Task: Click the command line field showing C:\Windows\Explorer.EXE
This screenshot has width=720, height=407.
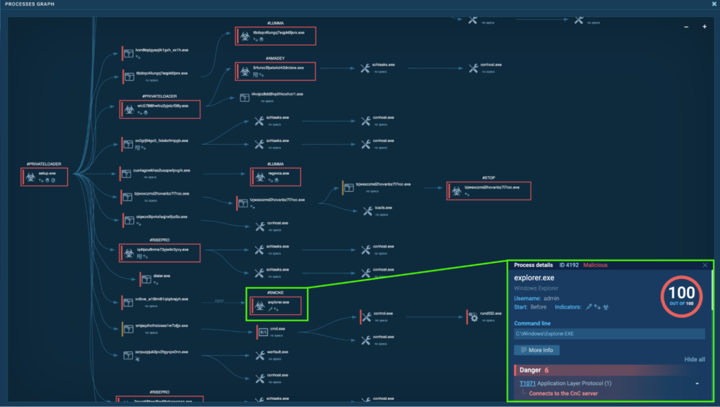Action: point(610,333)
